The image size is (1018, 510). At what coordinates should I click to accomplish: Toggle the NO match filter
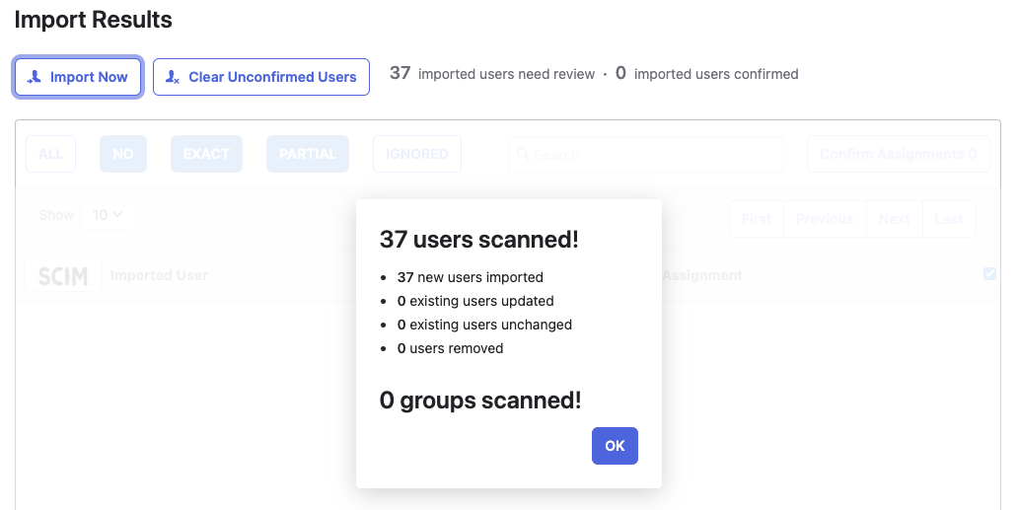click(123, 154)
